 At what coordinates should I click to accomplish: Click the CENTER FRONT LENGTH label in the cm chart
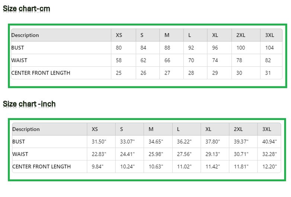click(41, 73)
